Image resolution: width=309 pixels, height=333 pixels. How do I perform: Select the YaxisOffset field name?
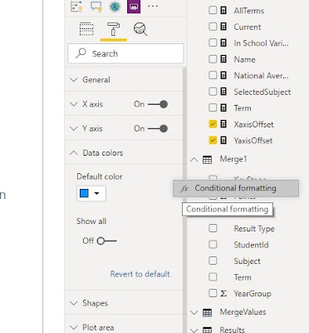253,141
